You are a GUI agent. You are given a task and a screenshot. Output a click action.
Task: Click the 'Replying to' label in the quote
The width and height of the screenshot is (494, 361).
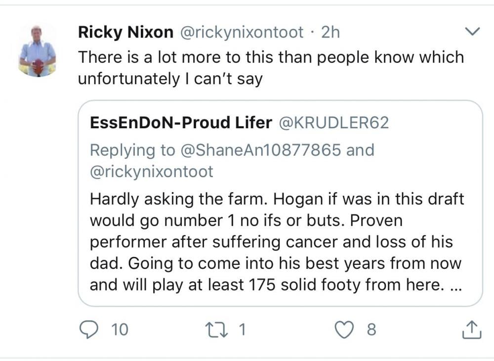pyautogui.click(x=132, y=150)
